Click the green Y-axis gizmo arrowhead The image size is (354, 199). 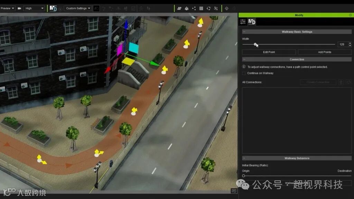[x=155, y=64]
